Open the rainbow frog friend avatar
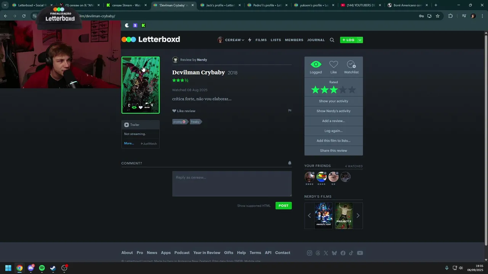 click(x=322, y=177)
